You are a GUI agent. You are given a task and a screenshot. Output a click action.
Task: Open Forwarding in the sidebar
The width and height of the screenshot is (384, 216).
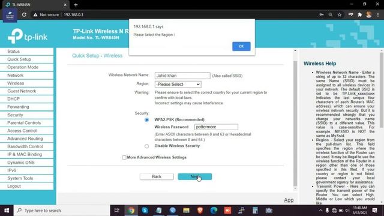point(26,107)
